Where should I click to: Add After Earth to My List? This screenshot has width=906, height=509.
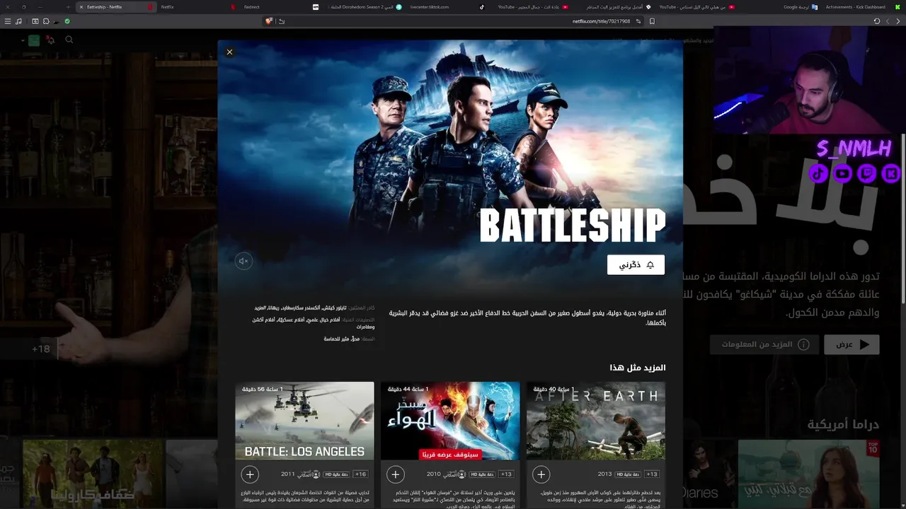[541, 474]
